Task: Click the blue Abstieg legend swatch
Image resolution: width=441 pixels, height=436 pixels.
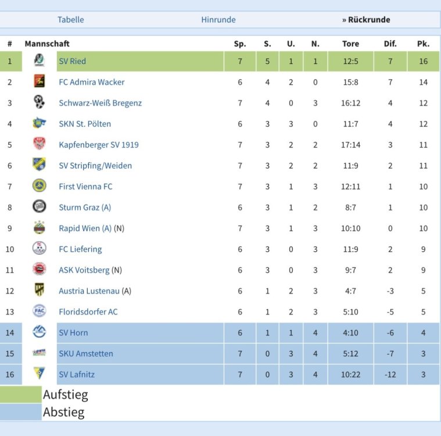Action: (21, 413)
